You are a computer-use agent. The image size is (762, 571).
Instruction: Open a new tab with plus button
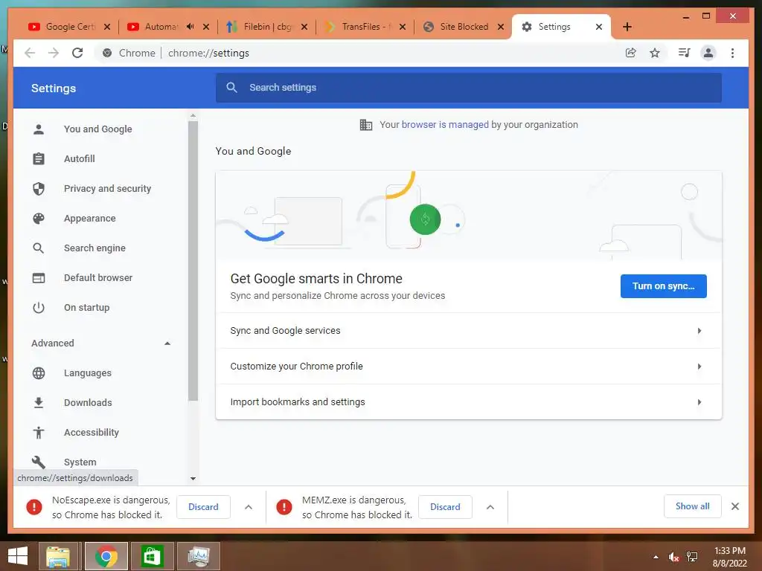(x=627, y=27)
